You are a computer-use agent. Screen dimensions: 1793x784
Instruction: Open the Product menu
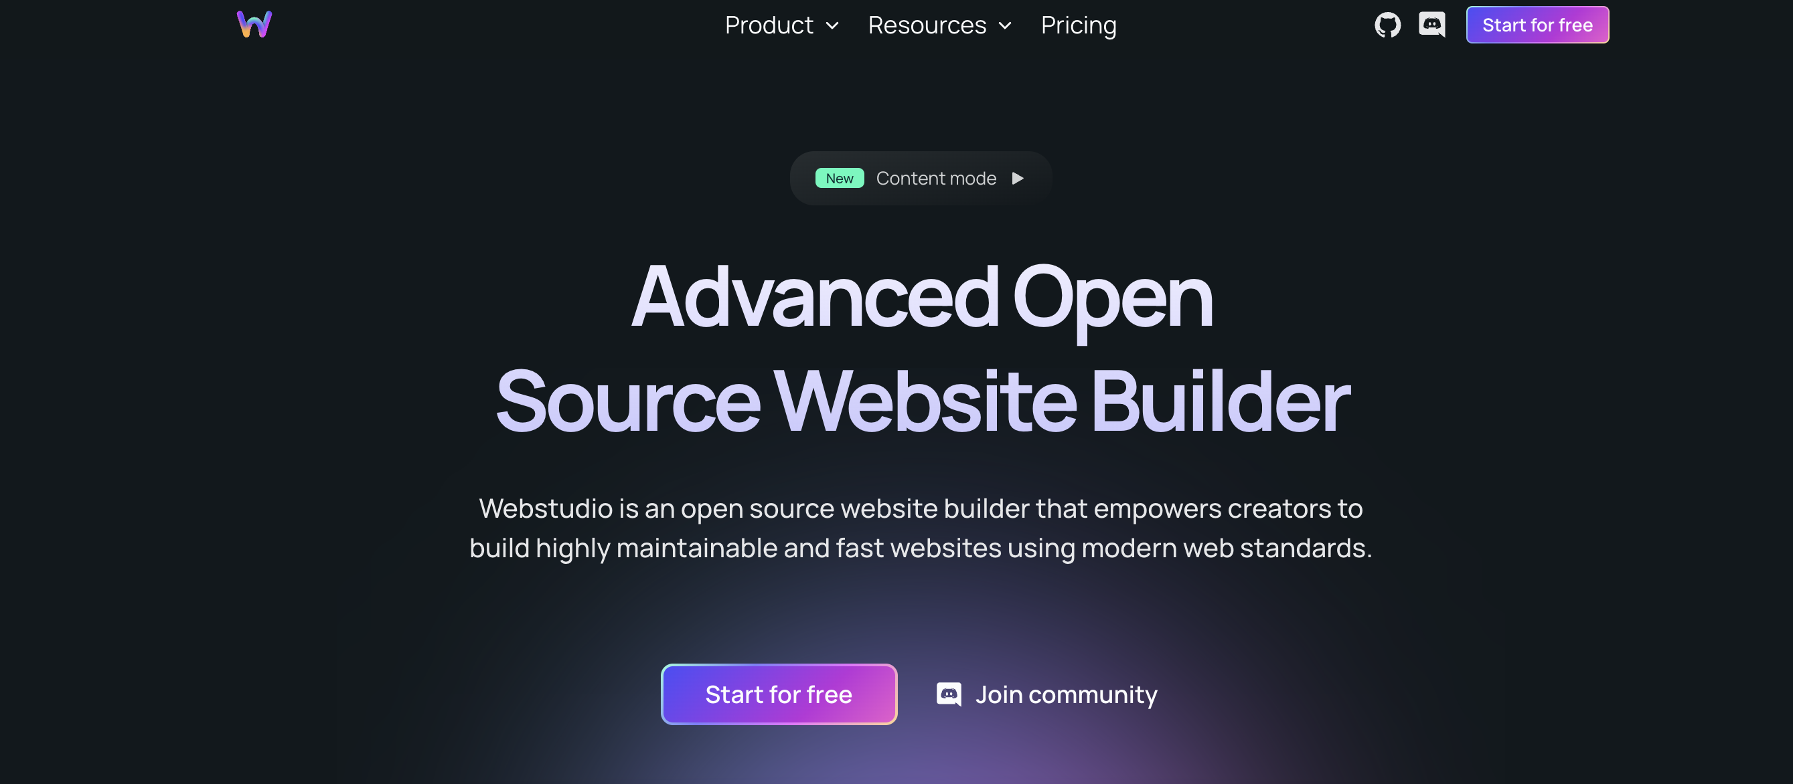tap(781, 25)
